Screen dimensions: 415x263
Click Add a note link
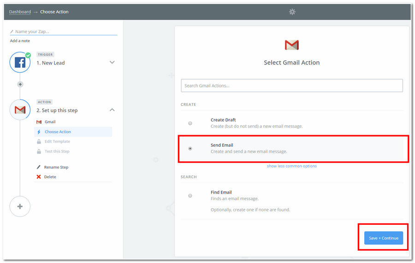click(20, 40)
